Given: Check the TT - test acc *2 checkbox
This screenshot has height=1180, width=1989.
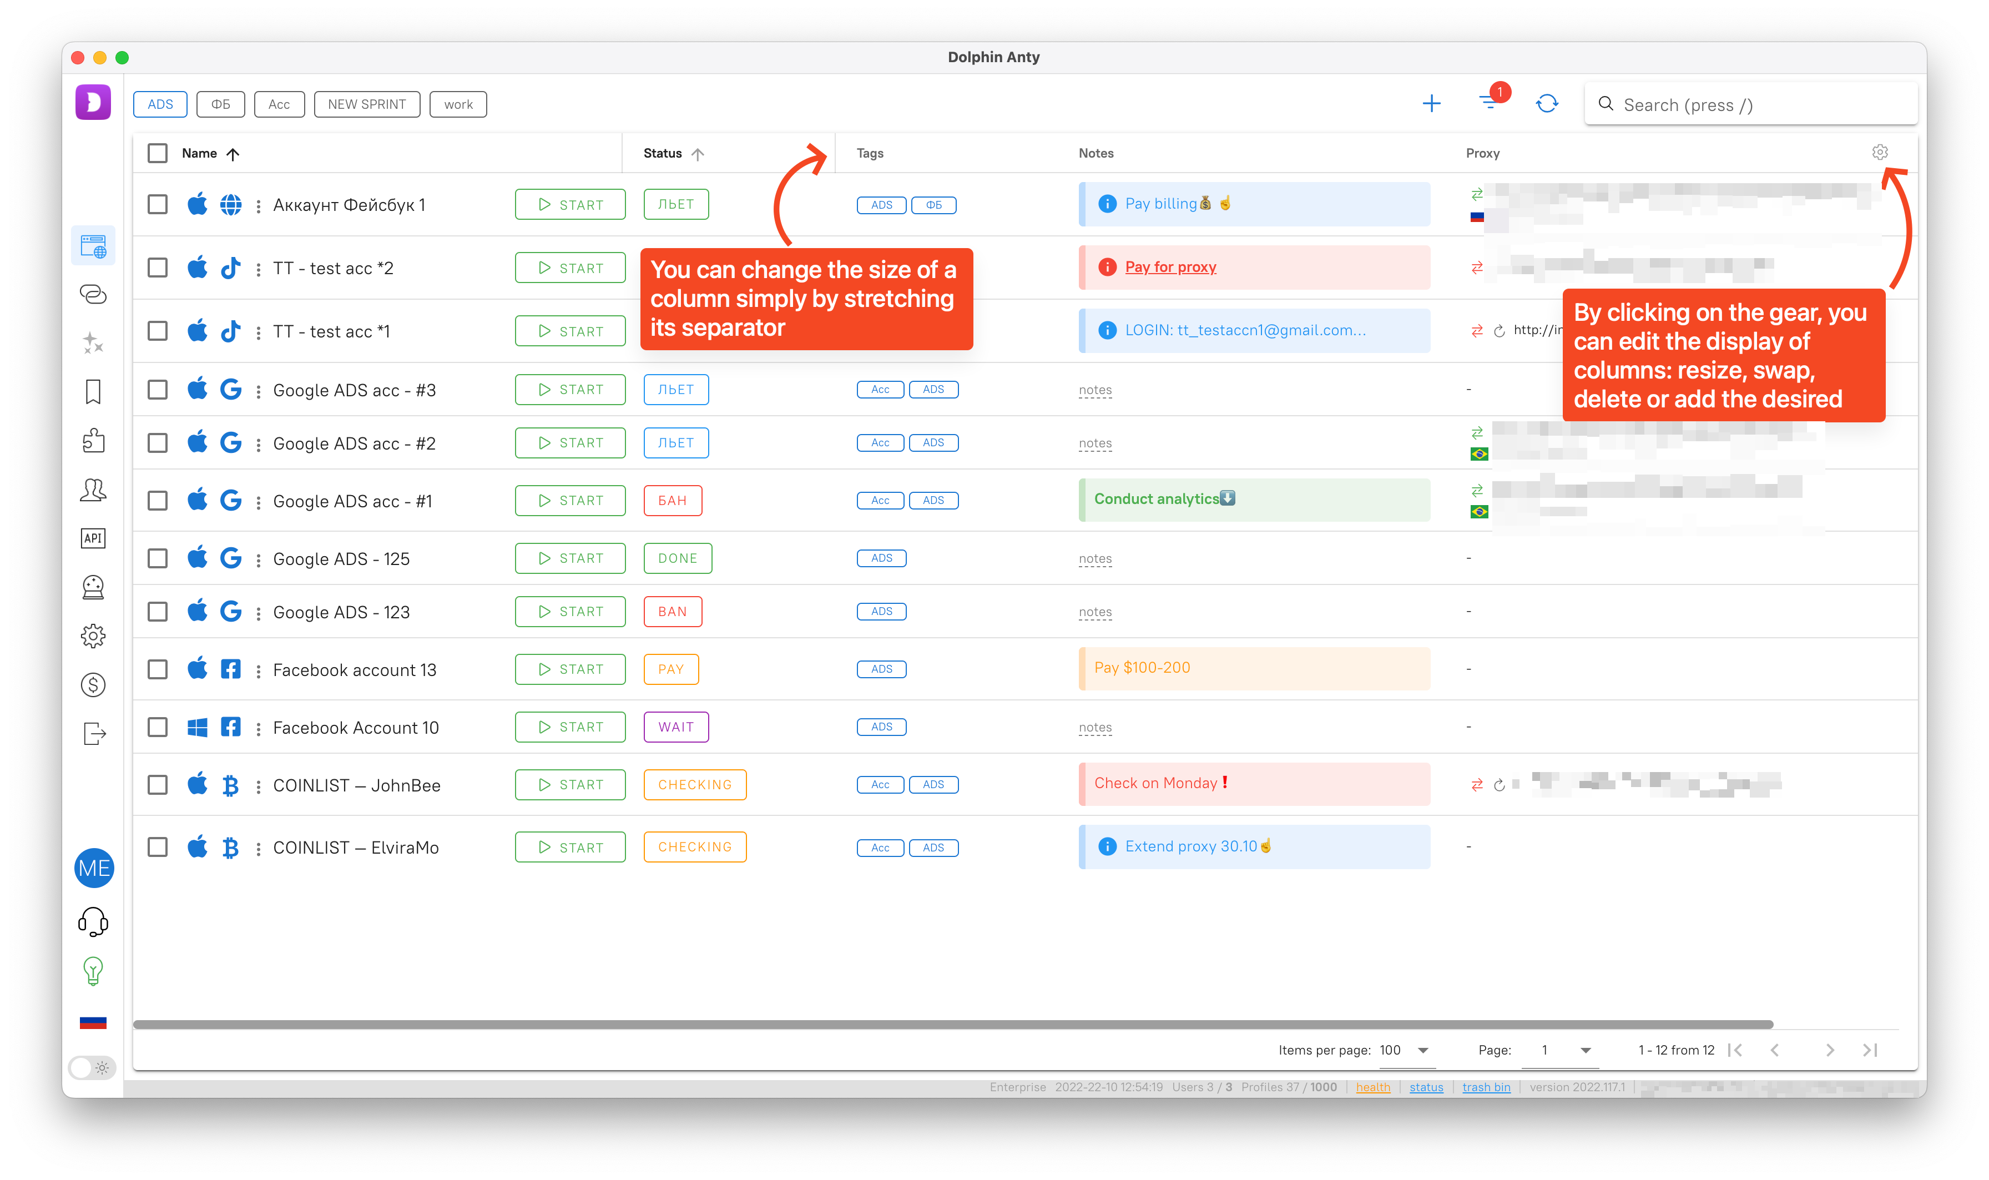Looking at the screenshot, I should [x=158, y=268].
